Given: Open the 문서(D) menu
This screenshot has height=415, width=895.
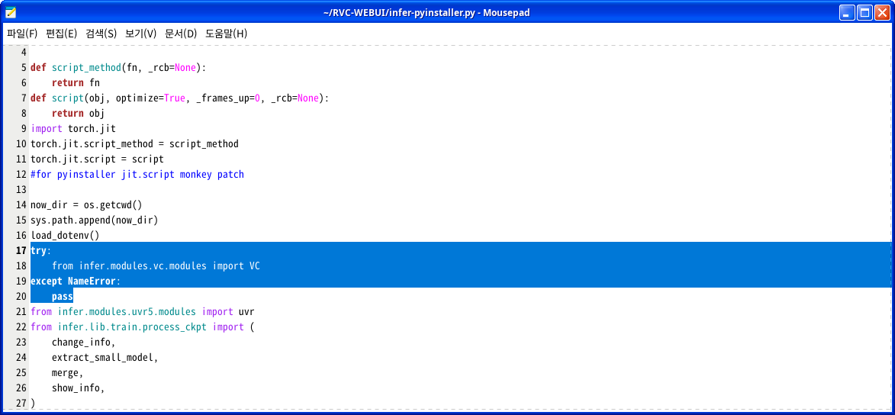Looking at the screenshot, I should [x=181, y=34].
